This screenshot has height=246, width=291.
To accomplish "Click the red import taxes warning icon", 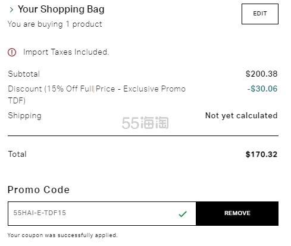I will click(x=12, y=52).
